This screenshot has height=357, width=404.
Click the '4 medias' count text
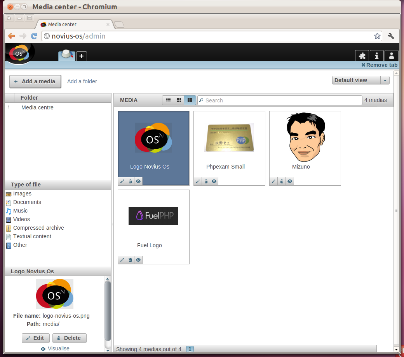(x=375, y=100)
